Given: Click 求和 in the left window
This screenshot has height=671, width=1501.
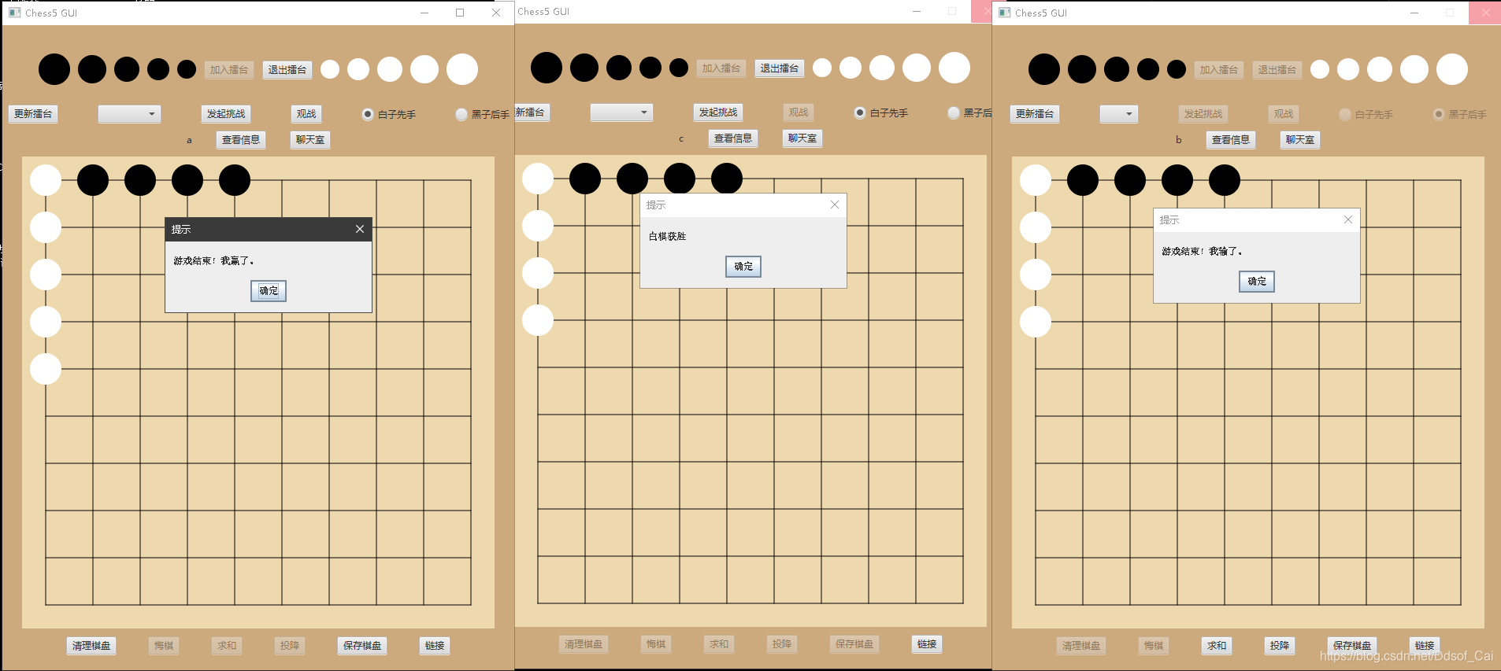Looking at the screenshot, I should tap(227, 646).
